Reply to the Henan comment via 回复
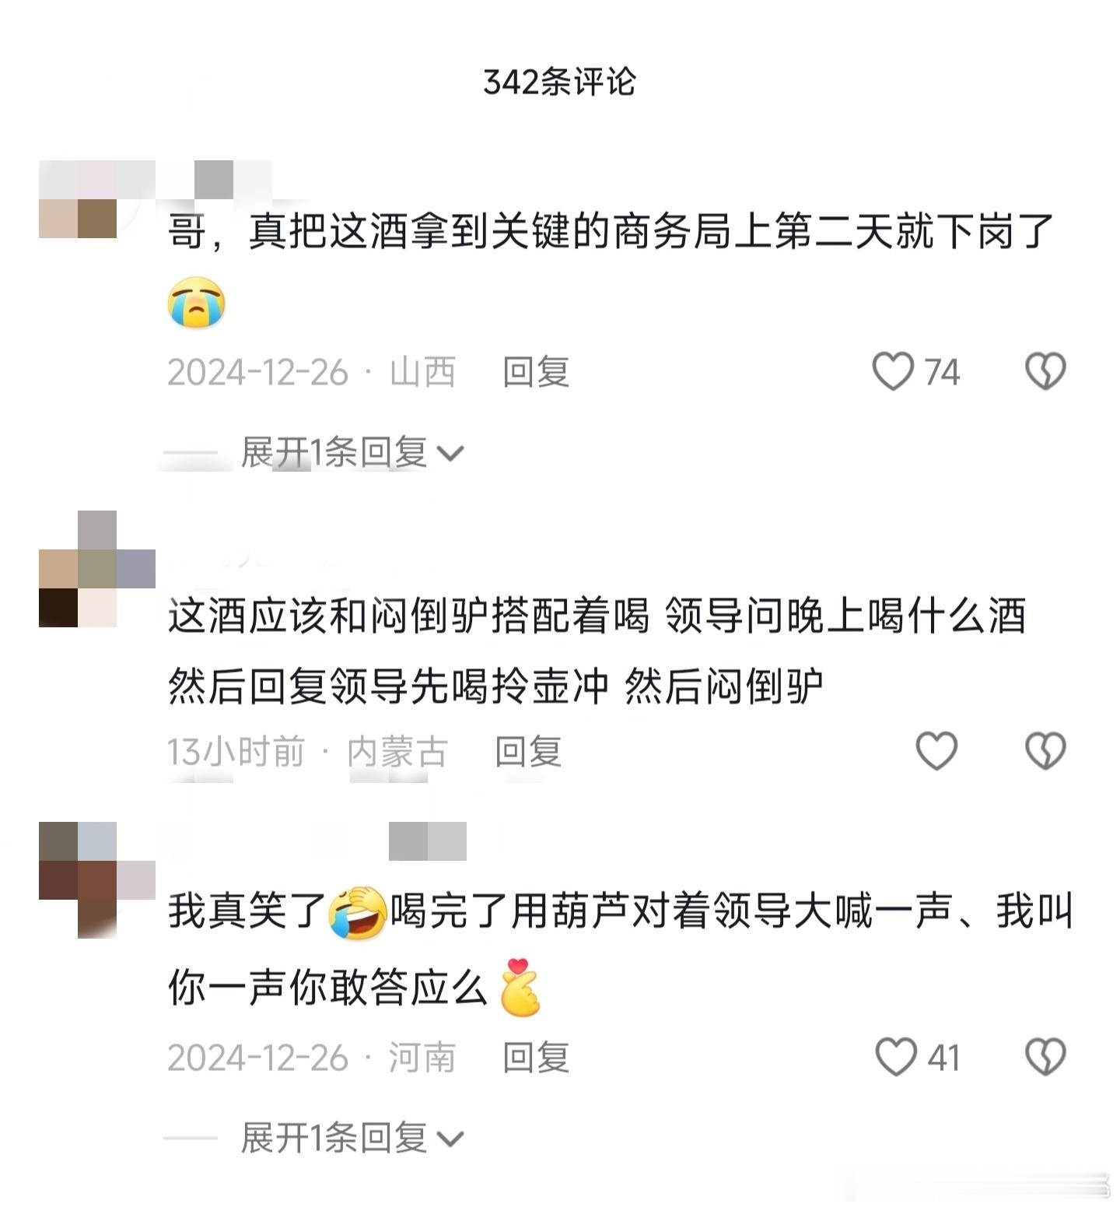 tap(536, 1057)
